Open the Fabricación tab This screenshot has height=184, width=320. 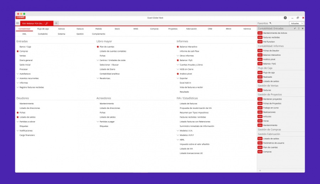tap(191, 29)
